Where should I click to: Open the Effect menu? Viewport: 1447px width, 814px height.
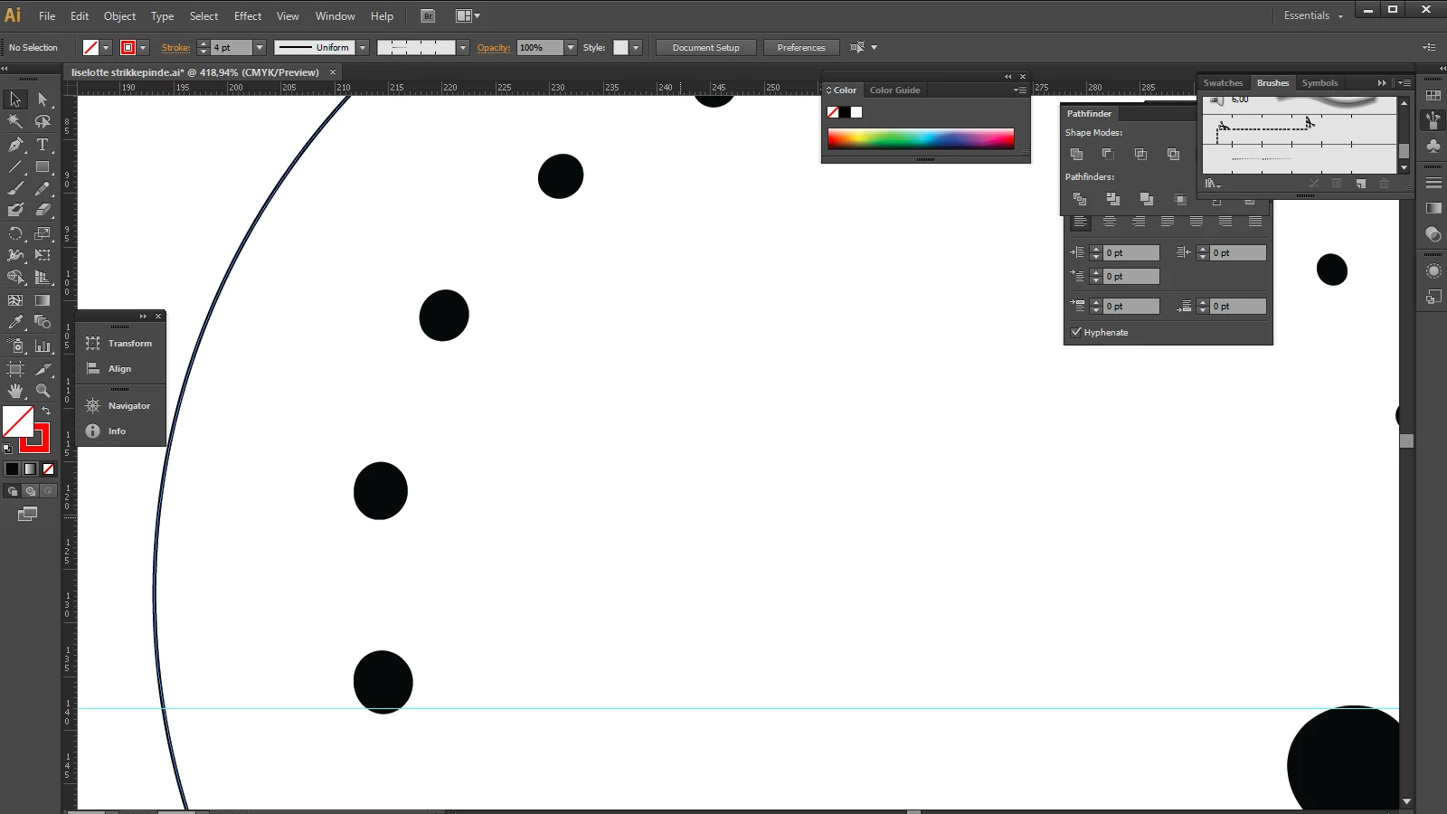[x=248, y=16]
